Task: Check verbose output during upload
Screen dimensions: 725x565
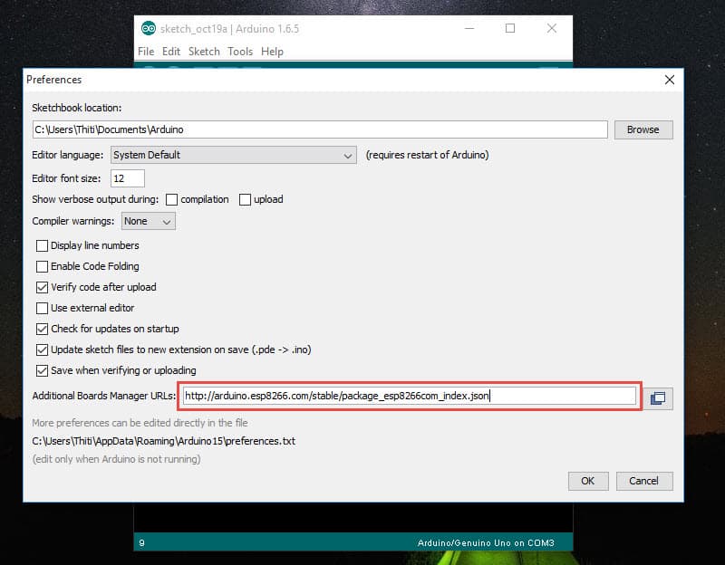Action: (245, 199)
